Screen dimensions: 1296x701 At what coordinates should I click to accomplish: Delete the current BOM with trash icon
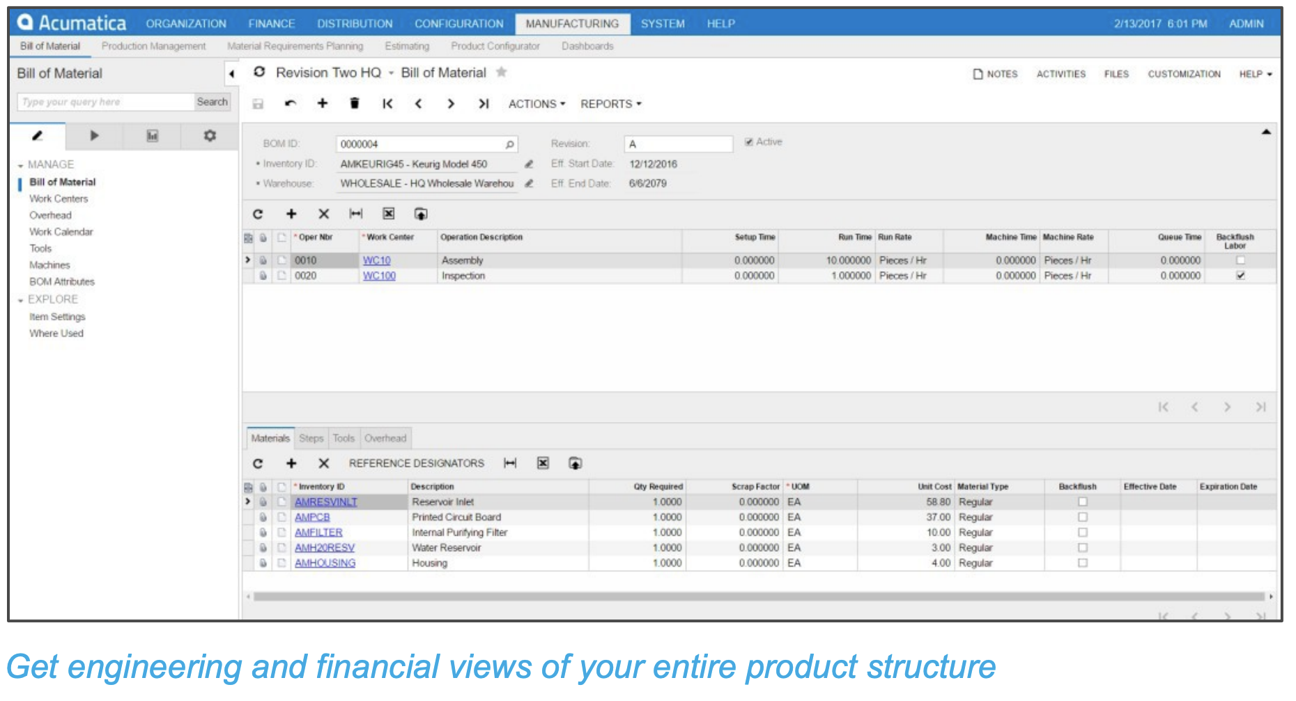coord(355,103)
